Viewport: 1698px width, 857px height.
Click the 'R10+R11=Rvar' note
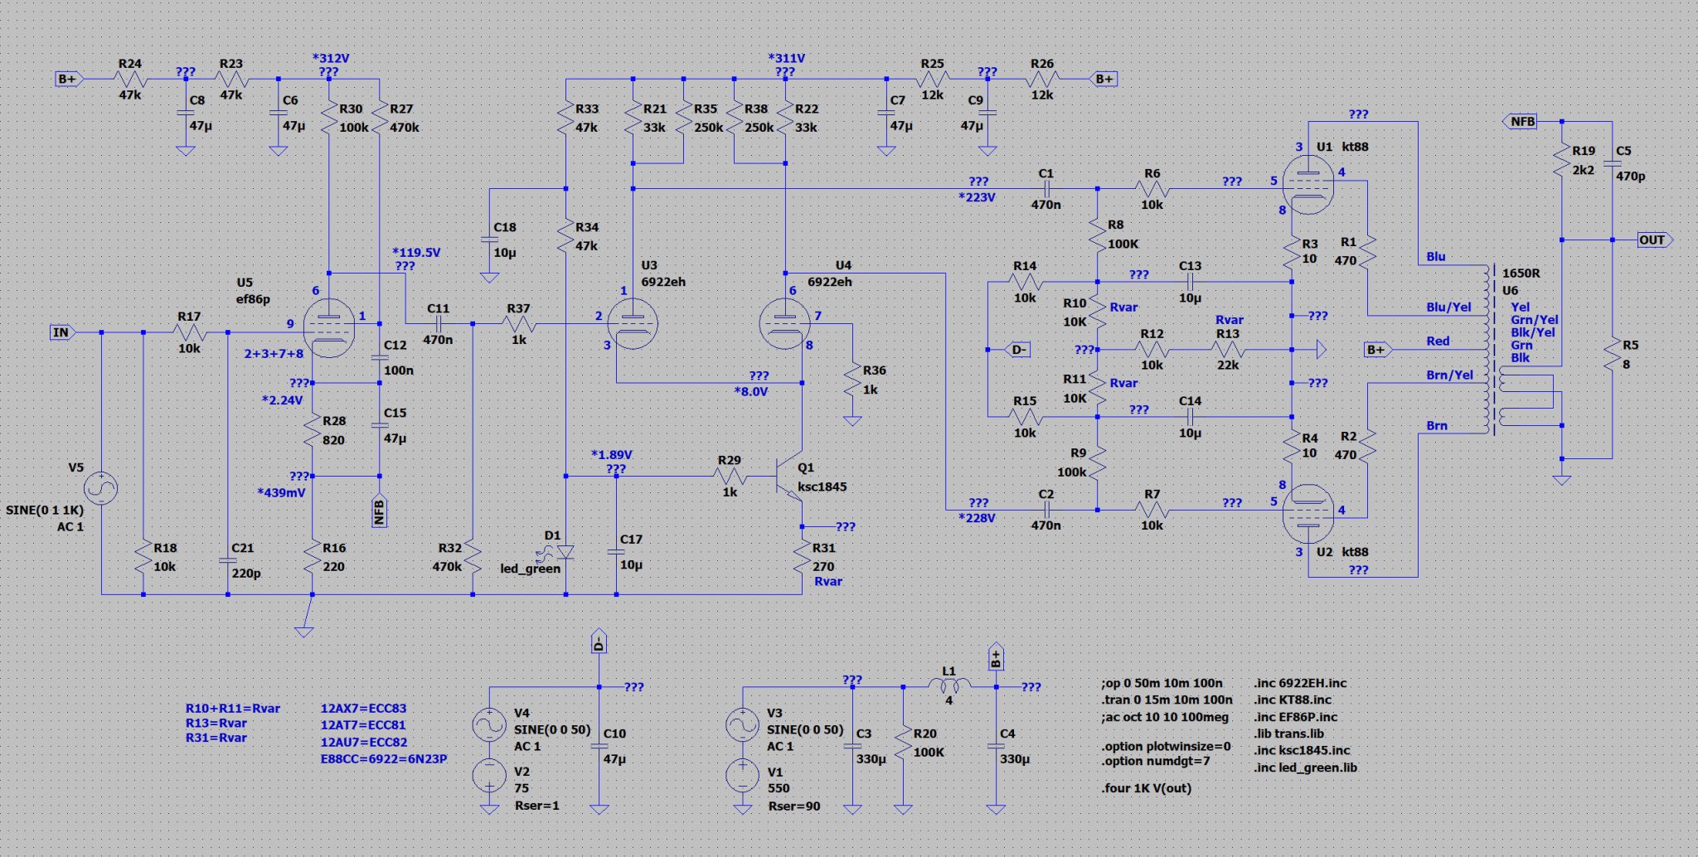(233, 709)
